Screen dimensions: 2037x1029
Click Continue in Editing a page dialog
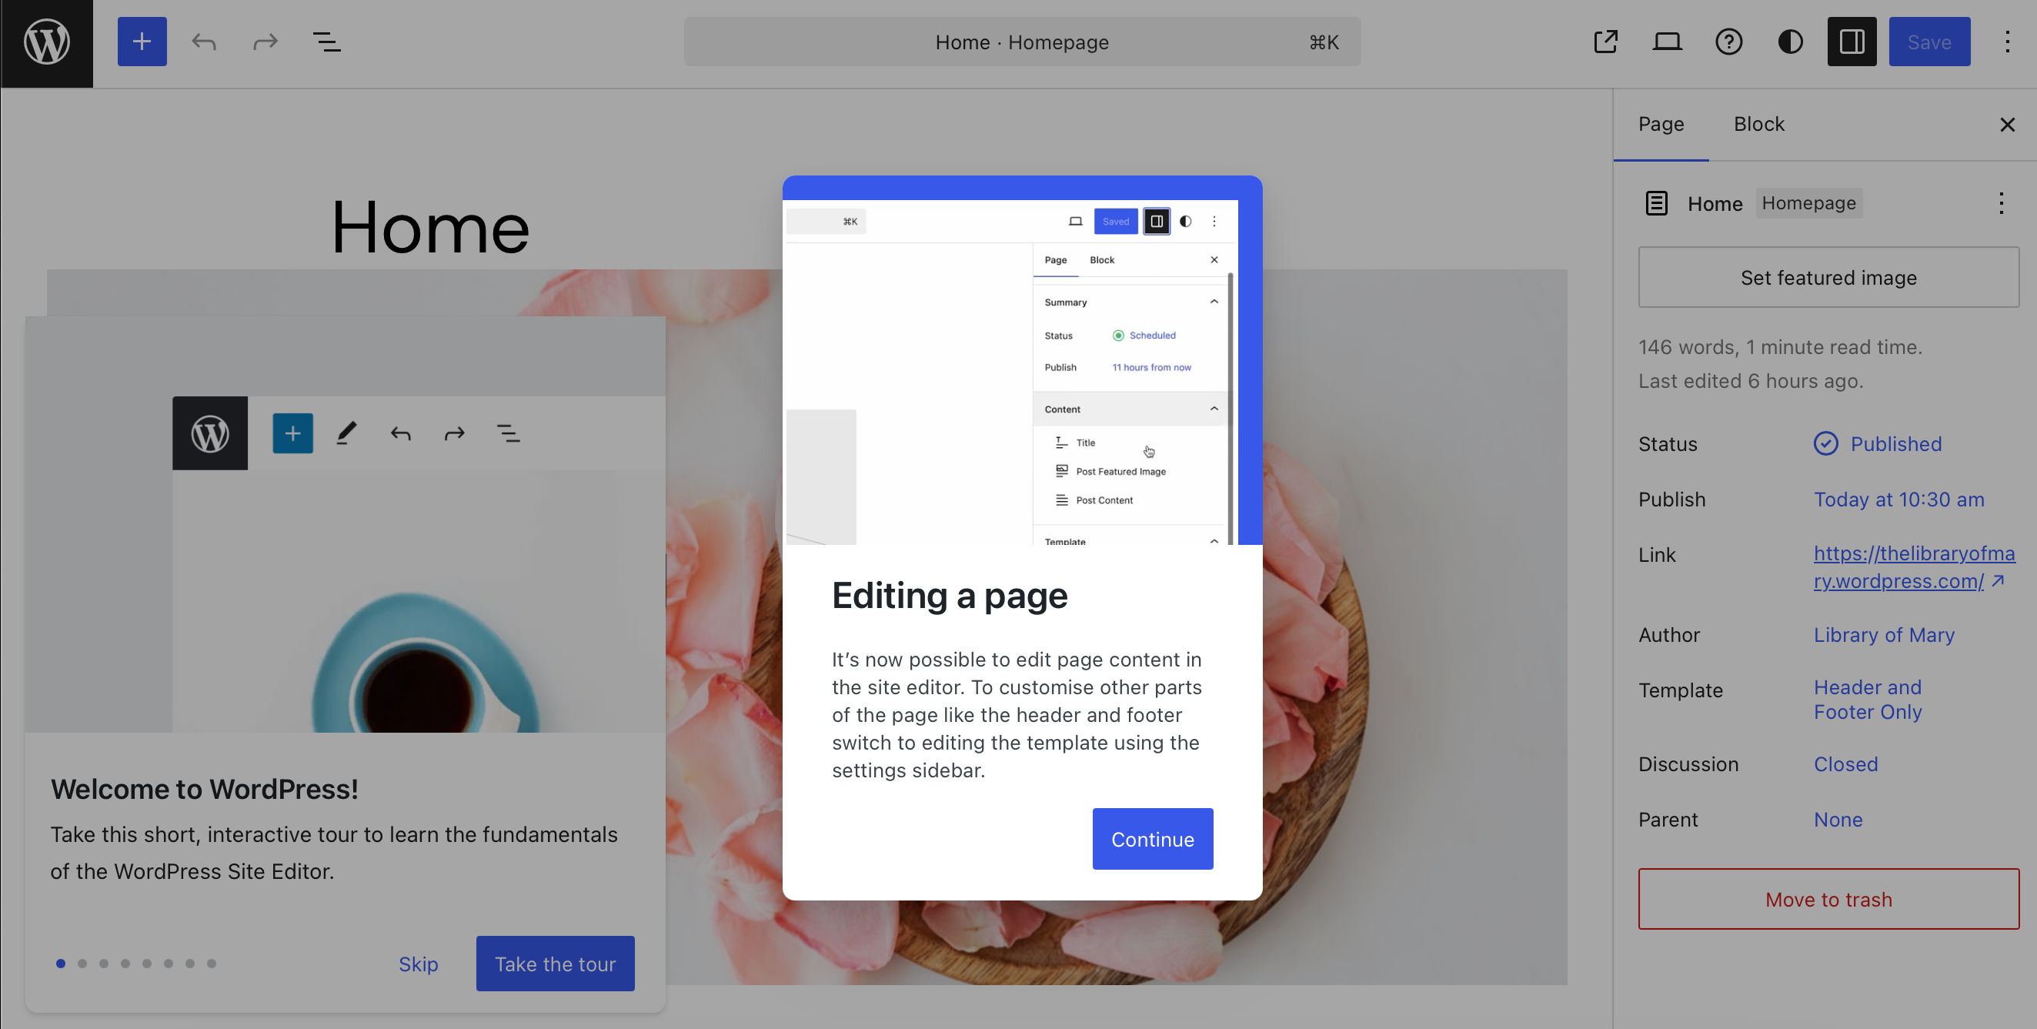coord(1152,839)
